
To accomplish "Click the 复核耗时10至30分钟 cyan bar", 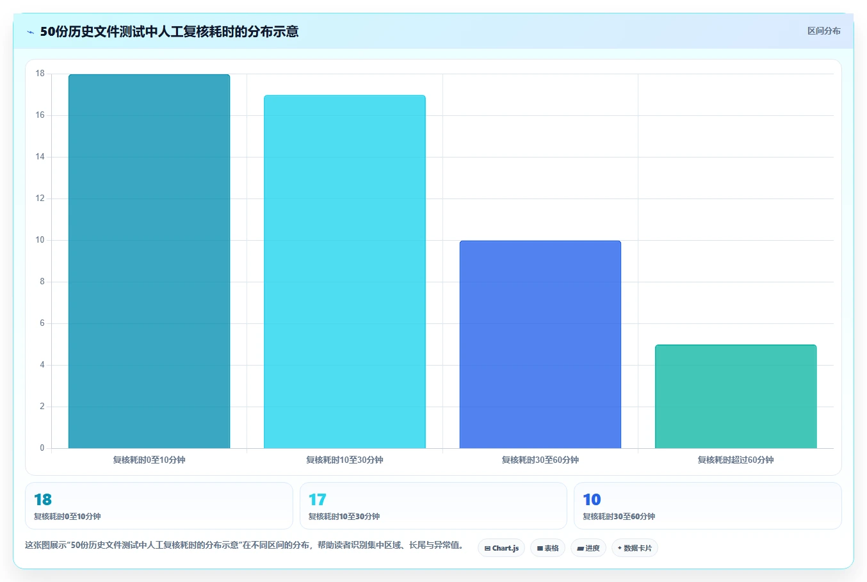I will (x=344, y=271).
